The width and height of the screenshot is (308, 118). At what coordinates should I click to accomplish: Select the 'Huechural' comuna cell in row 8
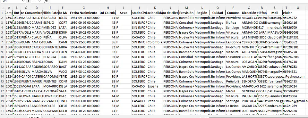pyautogui.click(x=233, y=47)
